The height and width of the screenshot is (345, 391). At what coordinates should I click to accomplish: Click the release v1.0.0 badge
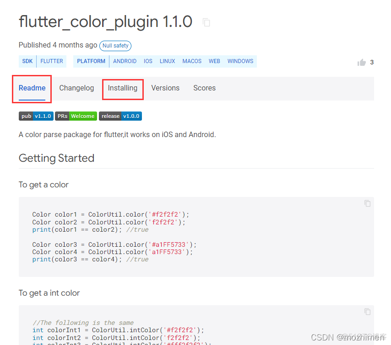pos(120,116)
